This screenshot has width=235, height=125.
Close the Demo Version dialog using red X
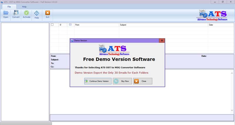pos(162,41)
